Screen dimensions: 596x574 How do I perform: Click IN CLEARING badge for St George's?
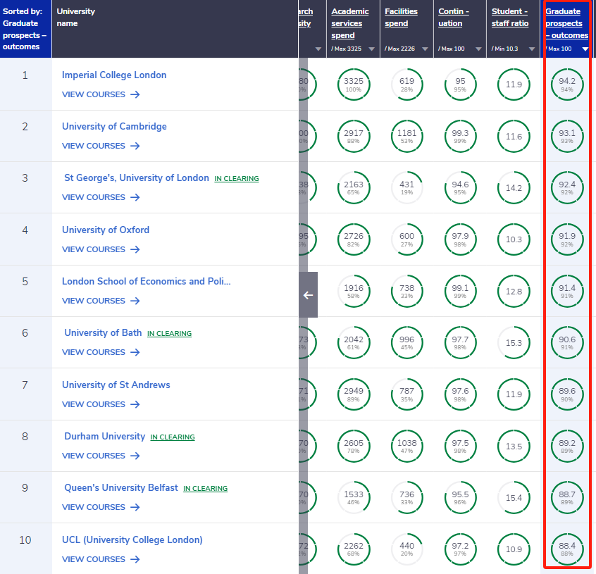[x=237, y=179]
